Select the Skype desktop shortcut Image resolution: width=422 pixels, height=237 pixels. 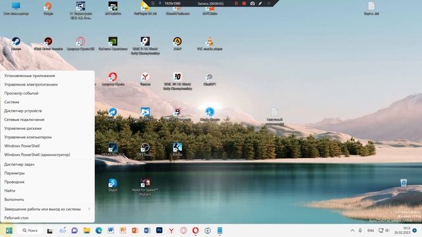[113, 185]
